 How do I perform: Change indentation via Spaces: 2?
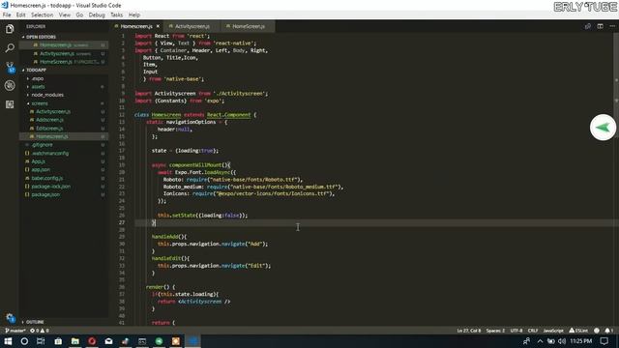[495, 331]
